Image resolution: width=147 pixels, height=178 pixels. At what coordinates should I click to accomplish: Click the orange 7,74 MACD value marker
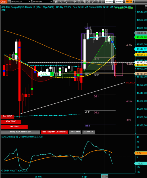141,153
